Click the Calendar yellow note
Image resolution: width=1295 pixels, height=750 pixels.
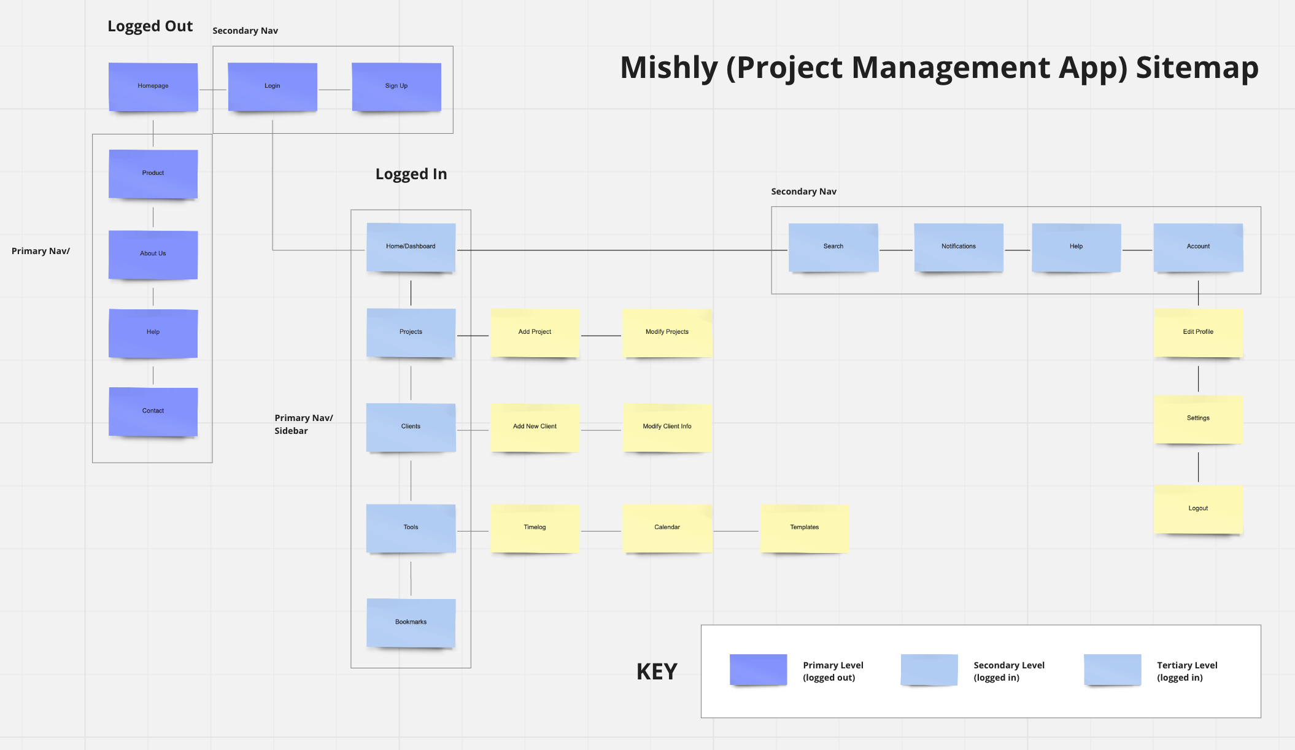point(667,528)
